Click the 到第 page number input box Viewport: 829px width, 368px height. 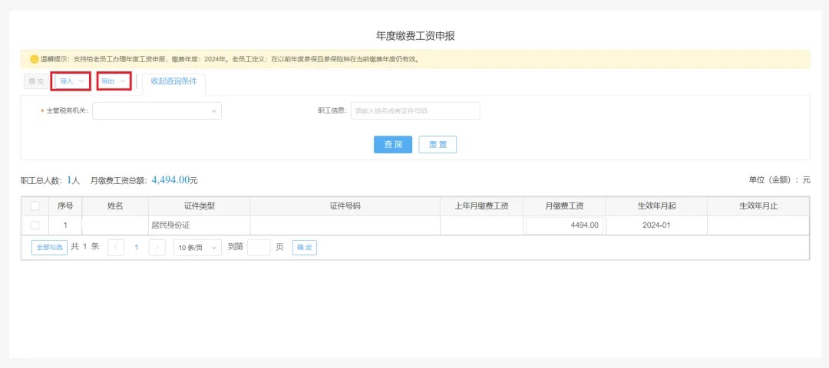259,248
